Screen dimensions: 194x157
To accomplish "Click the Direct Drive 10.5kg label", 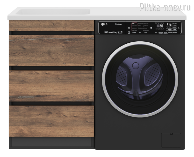I will [x=111, y=32].
